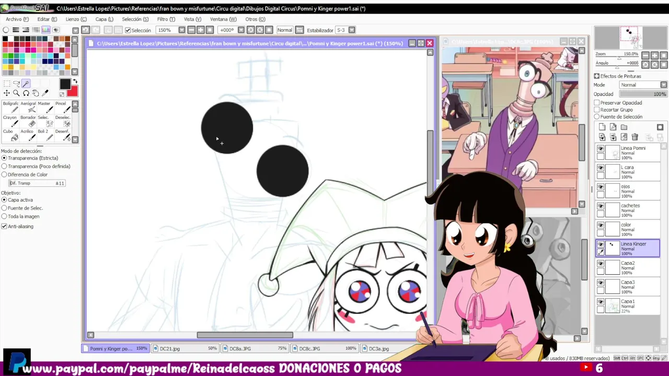Select the Eyedropper color picker tool

[x=45, y=93]
